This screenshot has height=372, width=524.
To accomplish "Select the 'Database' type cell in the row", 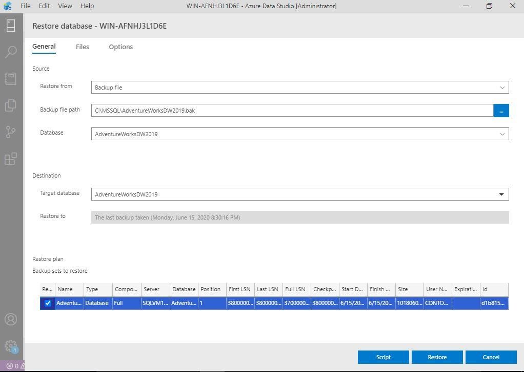I will tap(98, 303).
